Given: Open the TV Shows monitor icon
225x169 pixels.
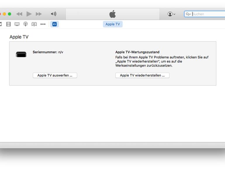Looking at the screenshot, I should [17, 24].
